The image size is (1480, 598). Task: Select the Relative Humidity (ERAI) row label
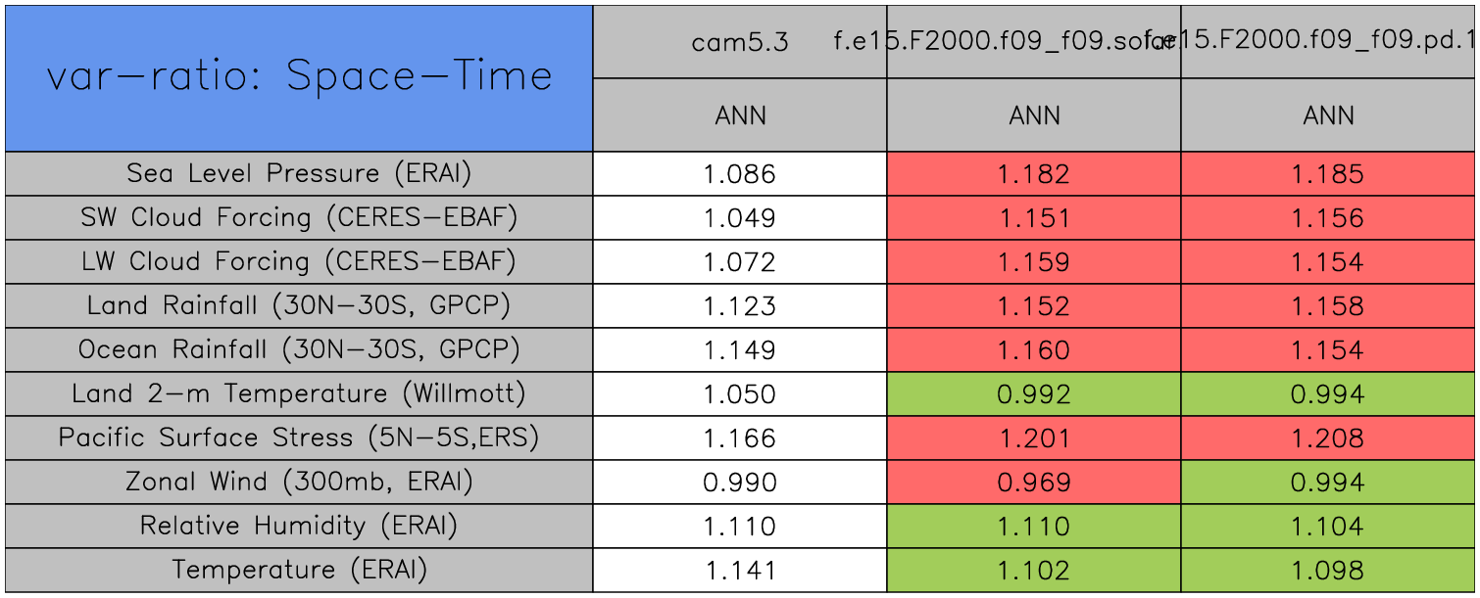(x=299, y=527)
